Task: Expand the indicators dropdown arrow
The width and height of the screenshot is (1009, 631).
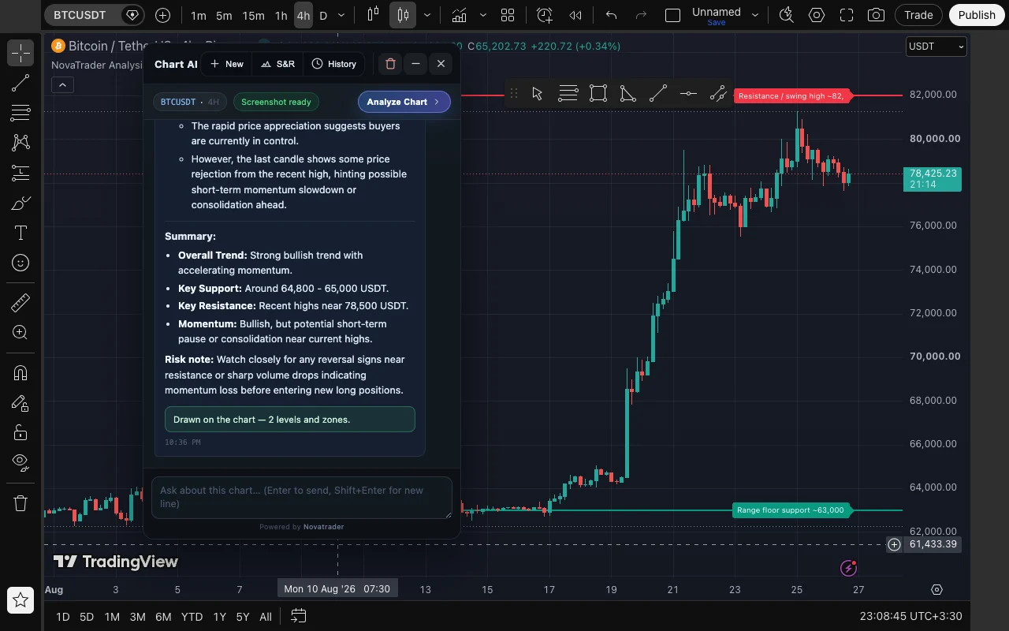Action: (x=482, y=15)
